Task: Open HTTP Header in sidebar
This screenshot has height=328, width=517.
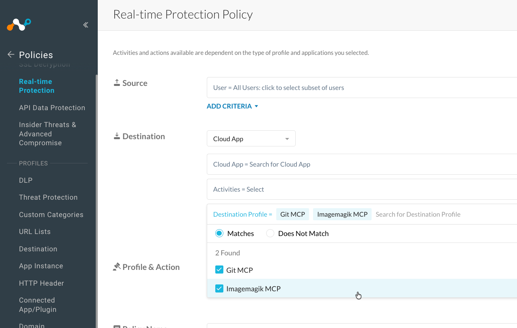Action: (x=42, y=283)
